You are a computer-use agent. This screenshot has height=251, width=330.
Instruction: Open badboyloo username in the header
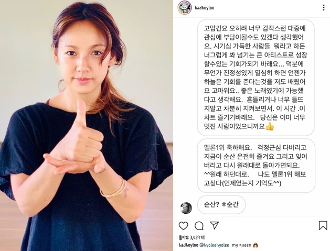205,8
